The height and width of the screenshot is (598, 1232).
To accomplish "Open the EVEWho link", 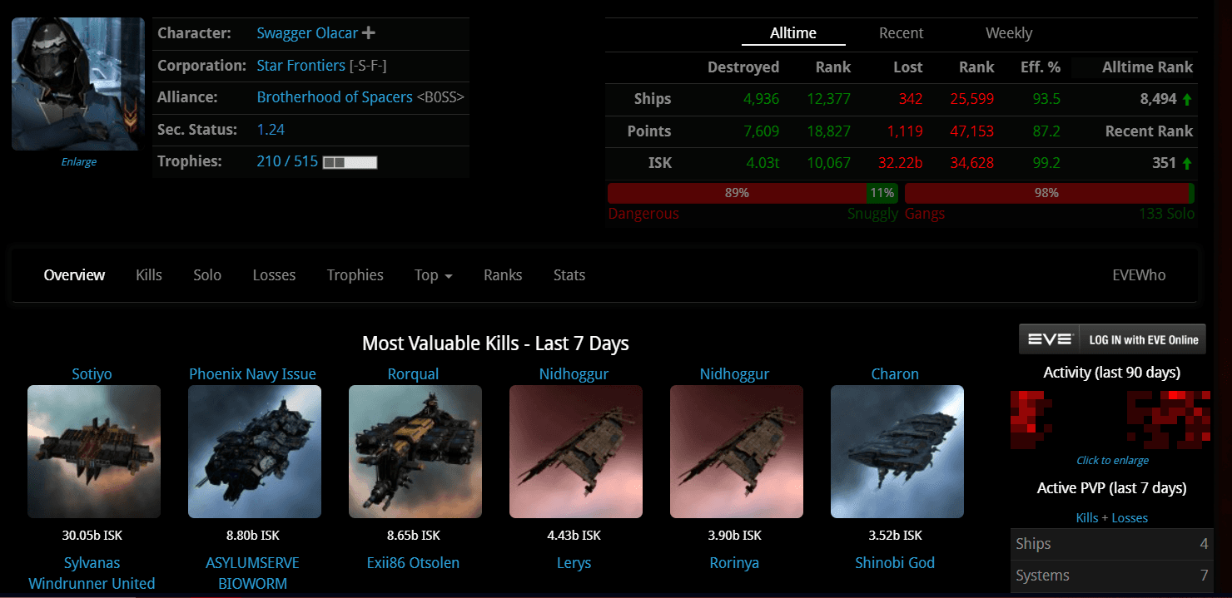I will [x=1139, y=275].
